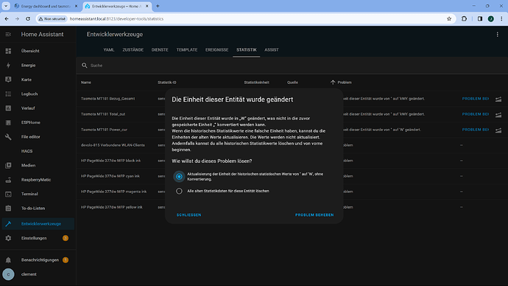This screenshot has height=286, width=508.
Task: Open Einstellungen gear icon
Action: point(8,238)
